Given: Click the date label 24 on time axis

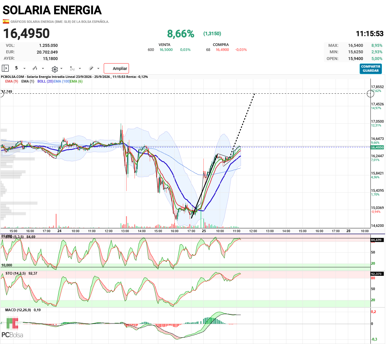Looking at the screenshot, I should click(59, 231).
